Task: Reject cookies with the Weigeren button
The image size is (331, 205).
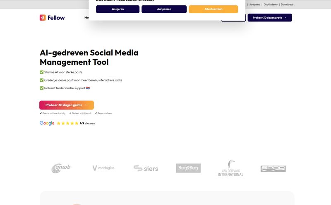Action: click(x=118, y=9)
